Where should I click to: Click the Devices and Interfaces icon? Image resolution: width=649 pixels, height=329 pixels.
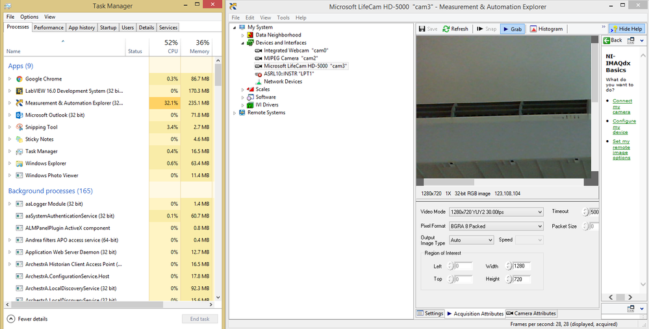click(x=250, y=43)
